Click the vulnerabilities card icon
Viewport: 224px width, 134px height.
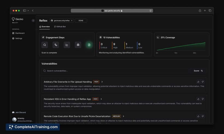tap(101, 37)
